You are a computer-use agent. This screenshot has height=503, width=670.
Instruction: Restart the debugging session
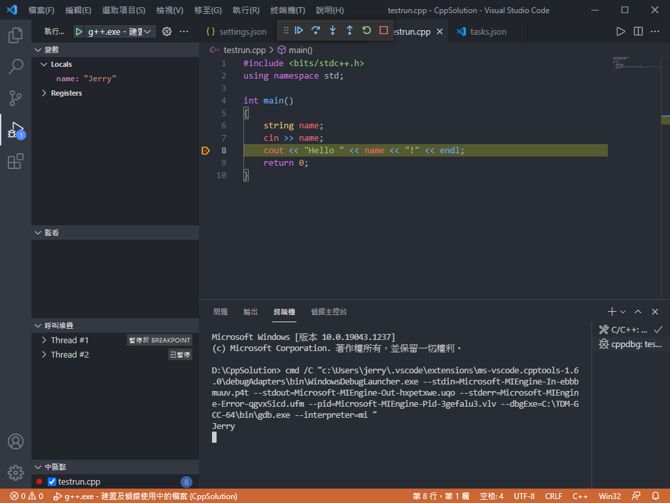point(366,31)
